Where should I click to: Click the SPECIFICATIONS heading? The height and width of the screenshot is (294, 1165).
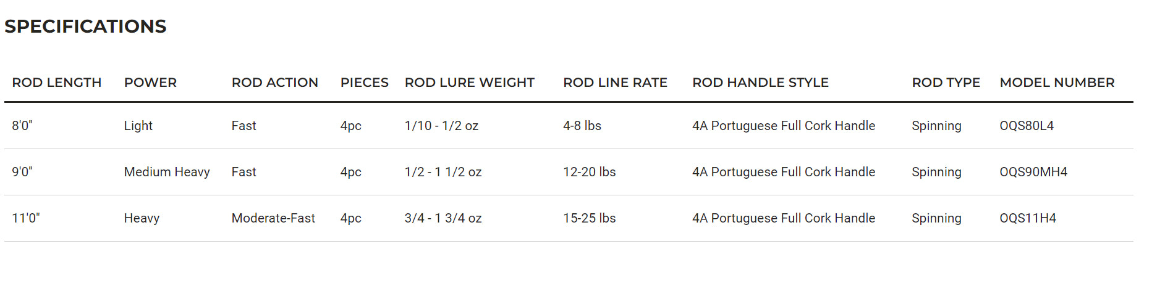[85, 27]
